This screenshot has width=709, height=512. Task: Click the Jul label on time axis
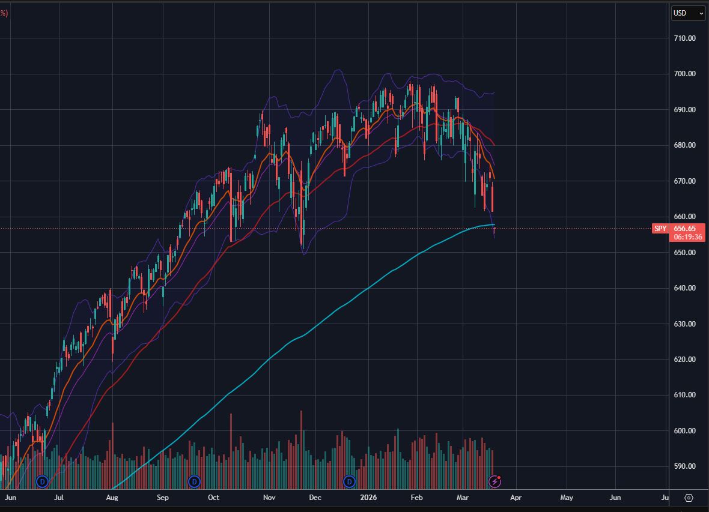[59, 498]
